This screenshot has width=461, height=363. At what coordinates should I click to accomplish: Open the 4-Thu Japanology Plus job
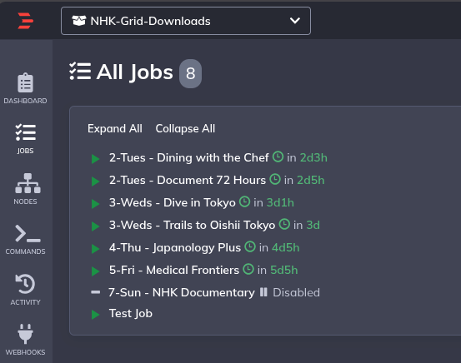[x=175, y=247]
